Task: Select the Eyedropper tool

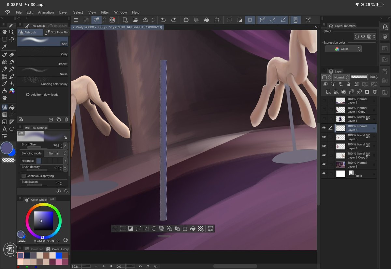Action: (5, 84)
